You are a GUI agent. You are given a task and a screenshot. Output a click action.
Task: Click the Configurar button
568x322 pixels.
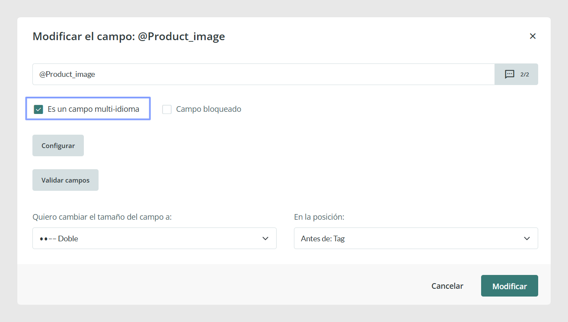pyautogui.click(x=58, y=145)
